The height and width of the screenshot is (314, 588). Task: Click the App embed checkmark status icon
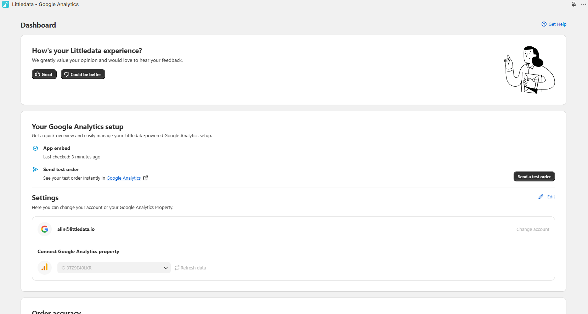[35, 148]
